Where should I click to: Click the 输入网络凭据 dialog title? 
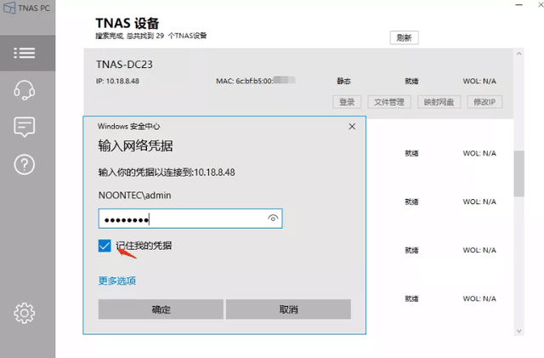click(135, 146)
